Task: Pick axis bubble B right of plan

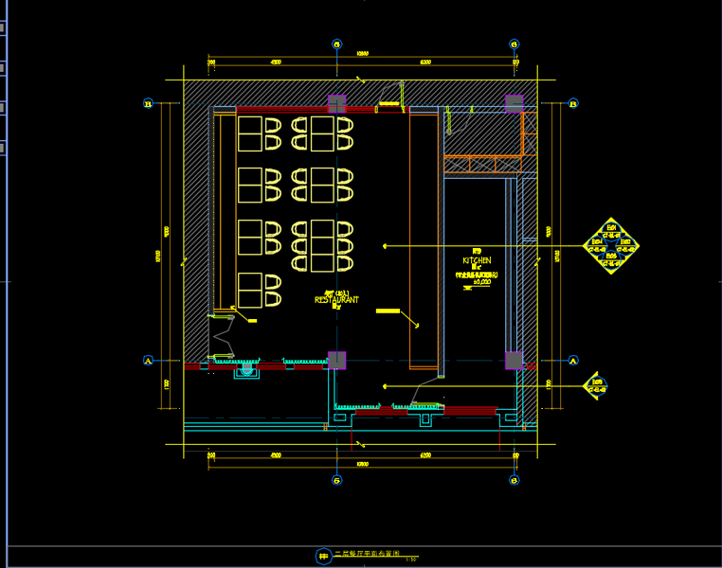Action: [x=573, y=103]
